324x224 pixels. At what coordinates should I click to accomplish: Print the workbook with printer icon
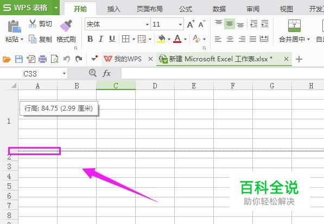(x=42, y=59)
